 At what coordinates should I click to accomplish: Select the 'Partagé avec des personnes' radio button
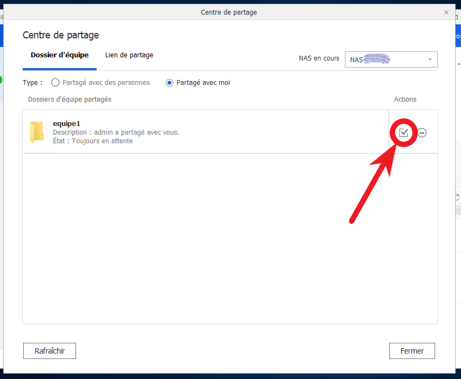tap(55, 83)
